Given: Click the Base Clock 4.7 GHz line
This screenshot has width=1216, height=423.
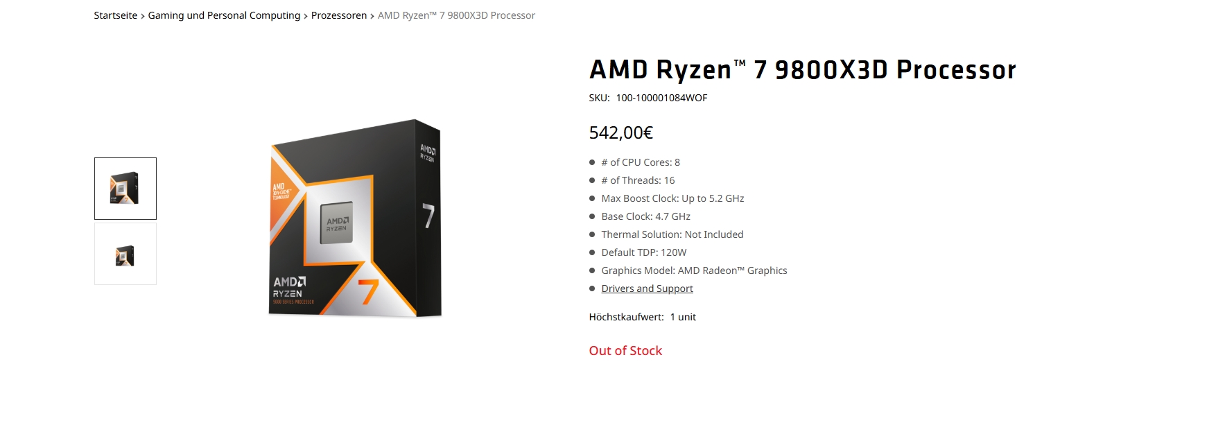Looking at the screenshot, I should (645, 216).
